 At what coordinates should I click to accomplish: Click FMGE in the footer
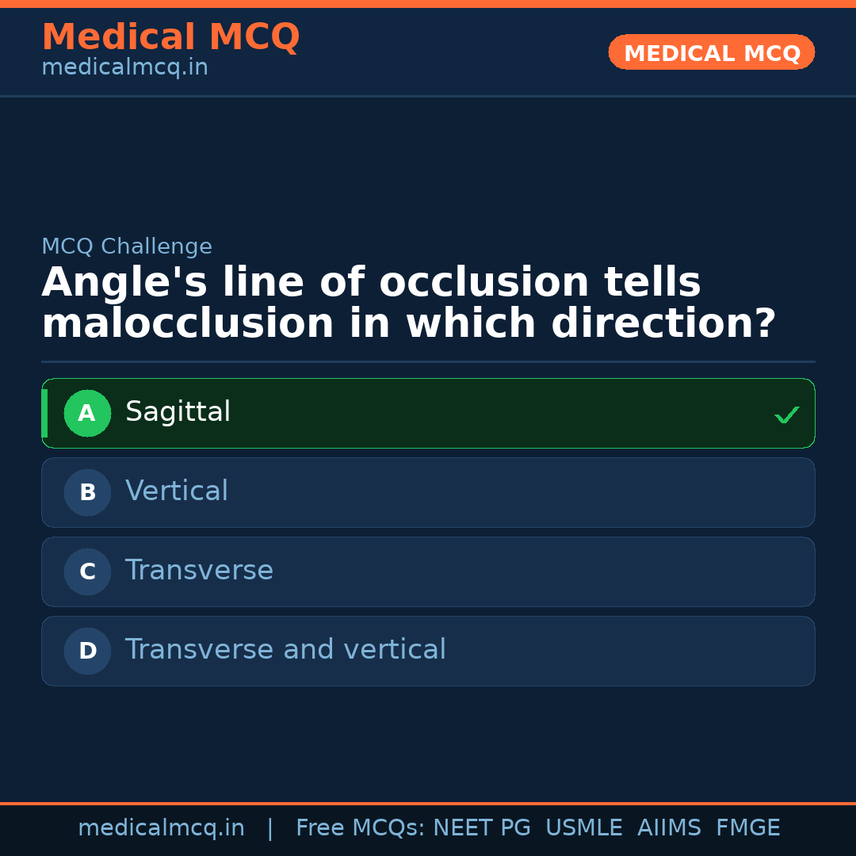pyautogui.click(x=747, y=828)
